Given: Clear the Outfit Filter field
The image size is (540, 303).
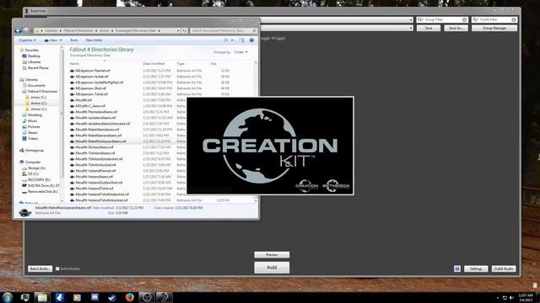Looking at the screenshot, I should (514, 20).
